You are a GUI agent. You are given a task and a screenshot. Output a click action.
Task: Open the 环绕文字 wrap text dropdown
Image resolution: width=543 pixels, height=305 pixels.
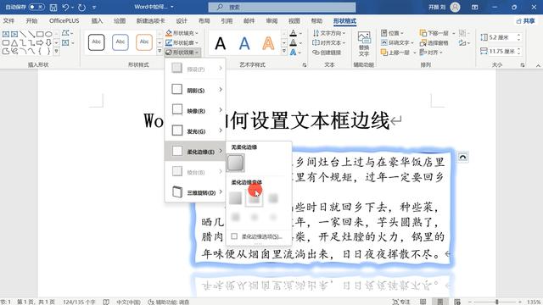click(x=398, y=42)
